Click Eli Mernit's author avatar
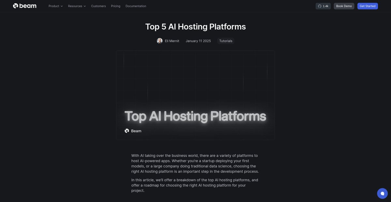The width and height of the screenshot is (391, 202). click(160, 41)
